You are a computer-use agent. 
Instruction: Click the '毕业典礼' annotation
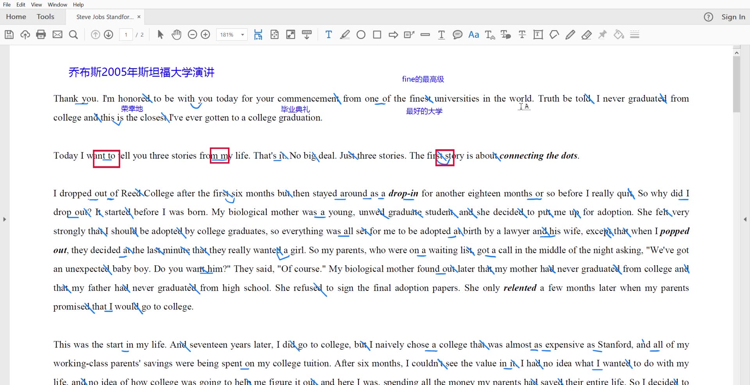coord(295,109)
